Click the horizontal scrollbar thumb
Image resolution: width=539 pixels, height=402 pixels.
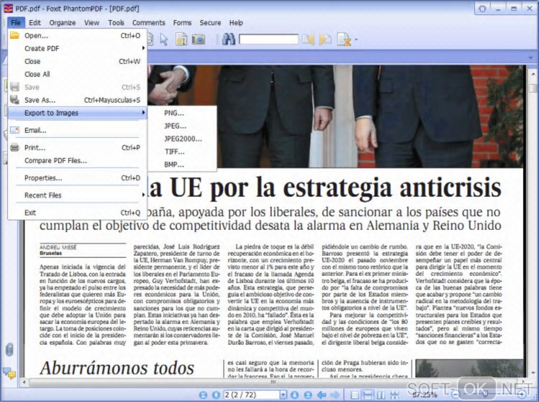click(273, 382)
